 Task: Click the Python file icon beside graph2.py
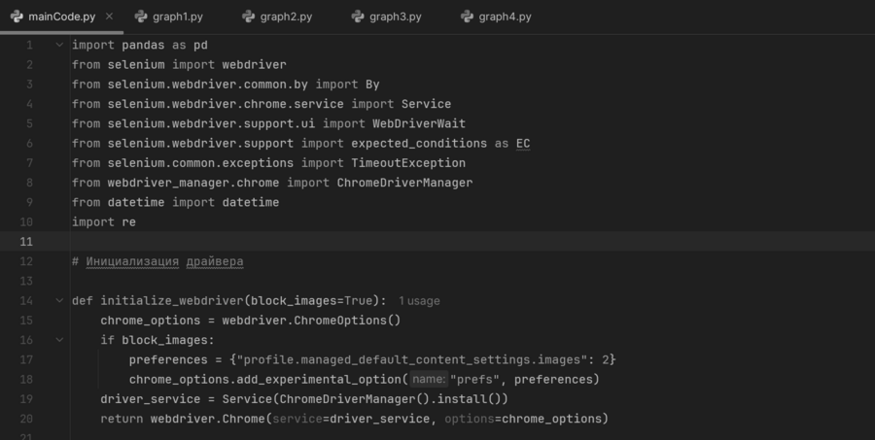(248, 17)
